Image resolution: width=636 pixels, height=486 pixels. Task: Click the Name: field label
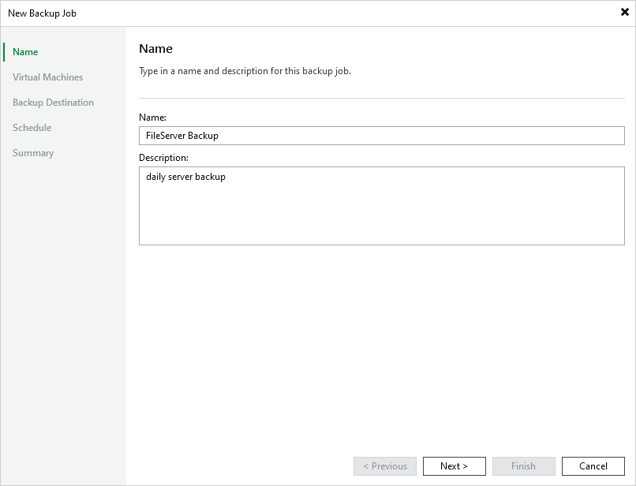[150, 117]
